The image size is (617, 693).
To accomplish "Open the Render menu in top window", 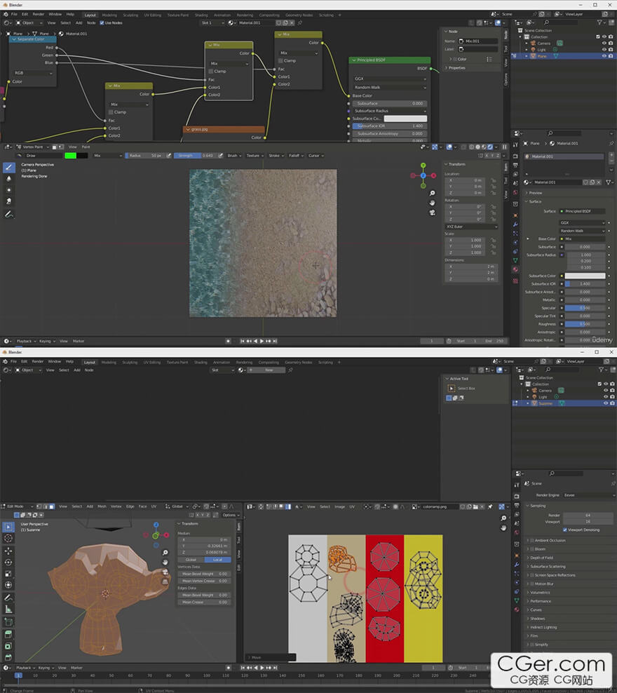I will tap(39, 14).
